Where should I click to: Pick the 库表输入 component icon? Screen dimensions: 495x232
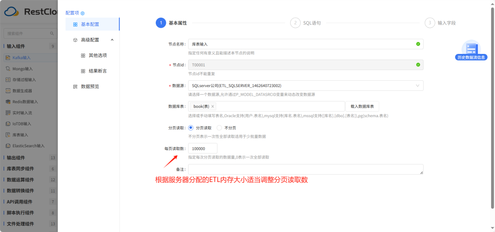coord(8,135)
